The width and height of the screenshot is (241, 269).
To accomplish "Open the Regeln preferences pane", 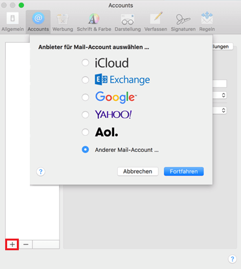I will 207,22.
